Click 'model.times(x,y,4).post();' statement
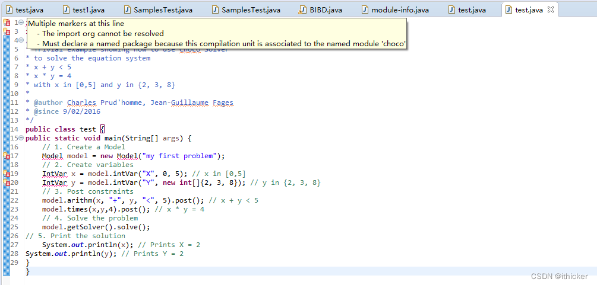 click(x=96, y=209)
